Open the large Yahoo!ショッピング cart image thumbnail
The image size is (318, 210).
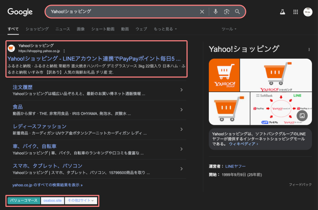click(276, 75)
